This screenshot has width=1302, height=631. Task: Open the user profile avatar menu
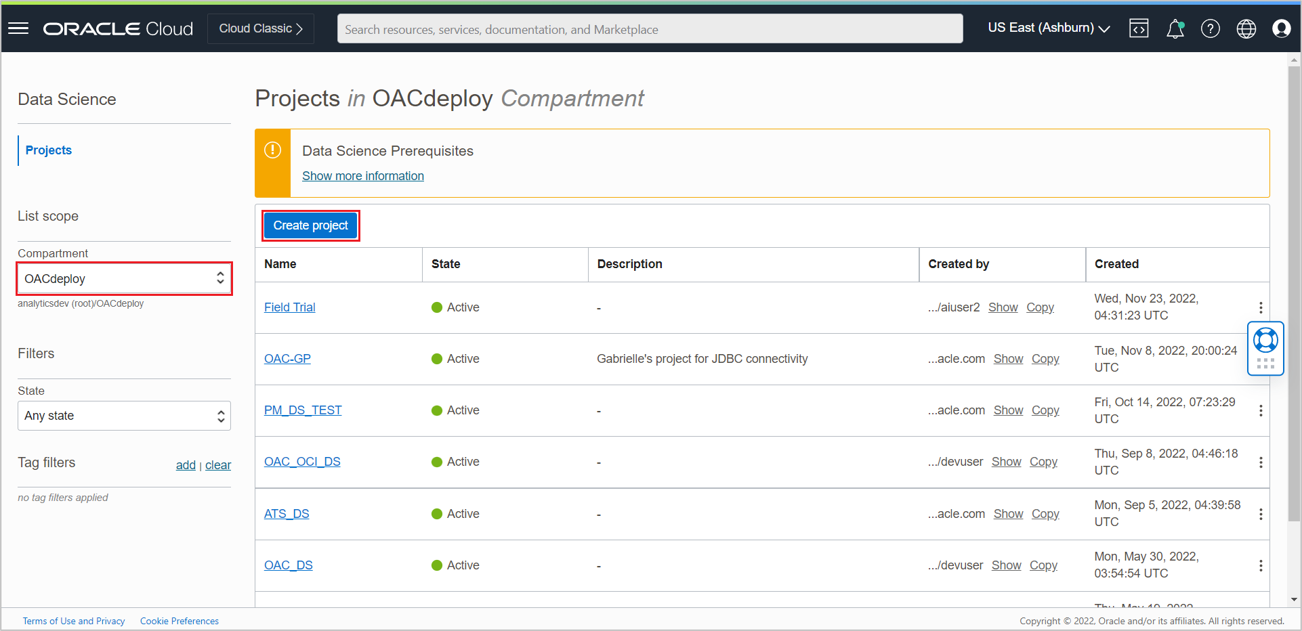point(1281,28)
